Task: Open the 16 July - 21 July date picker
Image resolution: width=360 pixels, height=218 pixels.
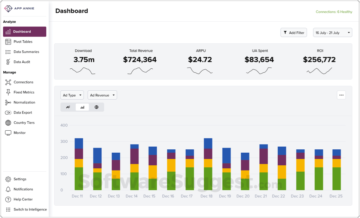Action: pyautogui.click(x=332, y=32)
